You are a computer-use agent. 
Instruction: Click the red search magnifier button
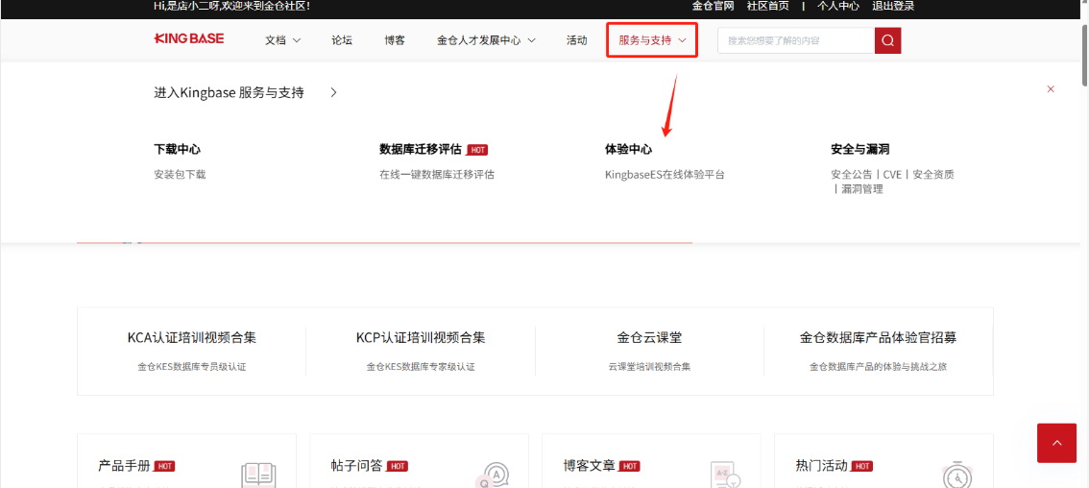coord(887,40)
